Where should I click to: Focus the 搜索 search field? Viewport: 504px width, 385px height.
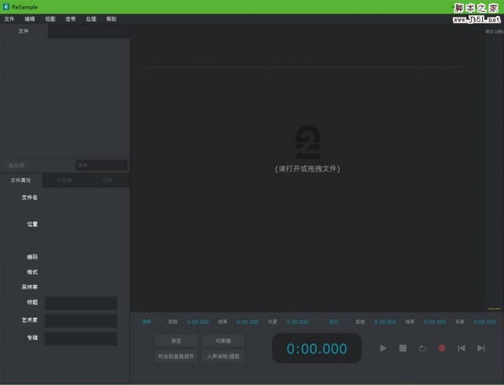102,166
